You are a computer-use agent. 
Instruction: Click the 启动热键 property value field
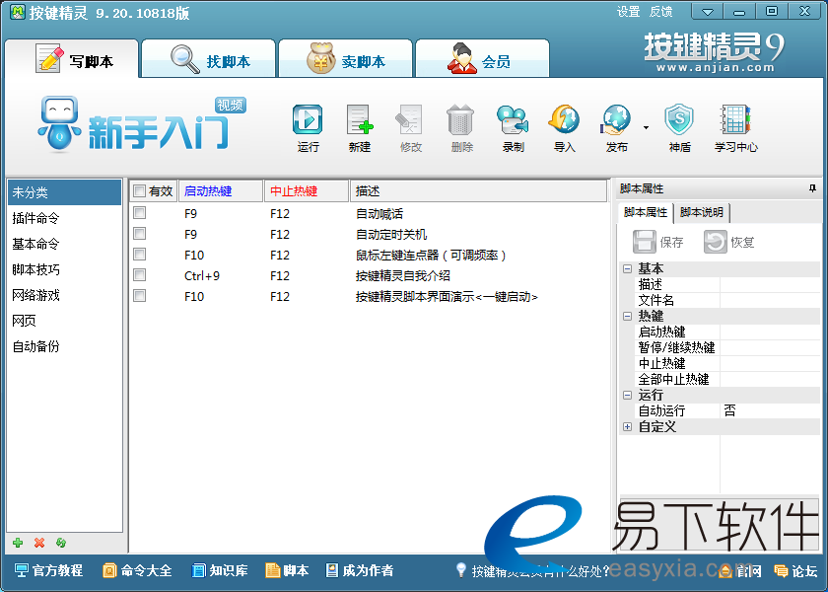(x=770, y=332)
